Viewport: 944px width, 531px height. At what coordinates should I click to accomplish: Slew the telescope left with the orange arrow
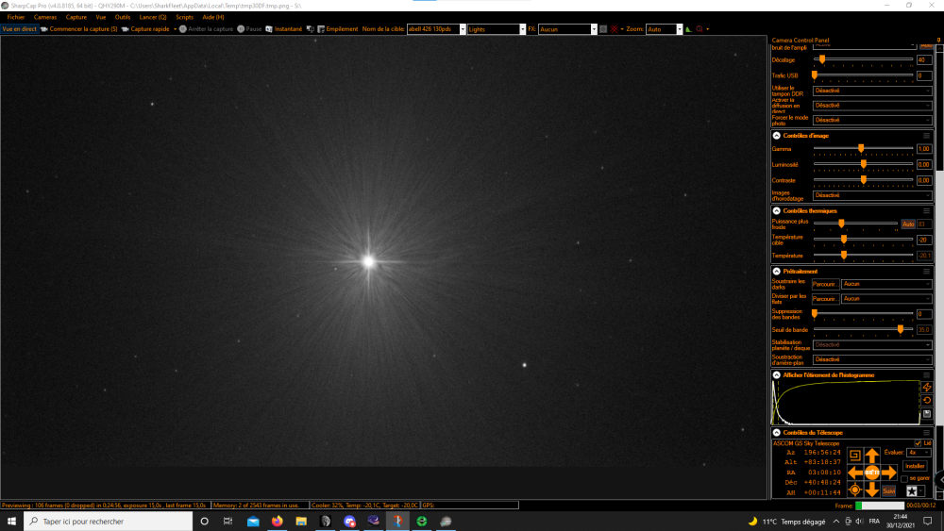coord(855,473)
